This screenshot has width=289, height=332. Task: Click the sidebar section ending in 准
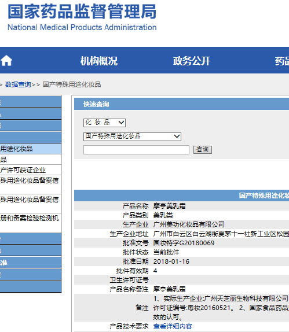(31, 263)
